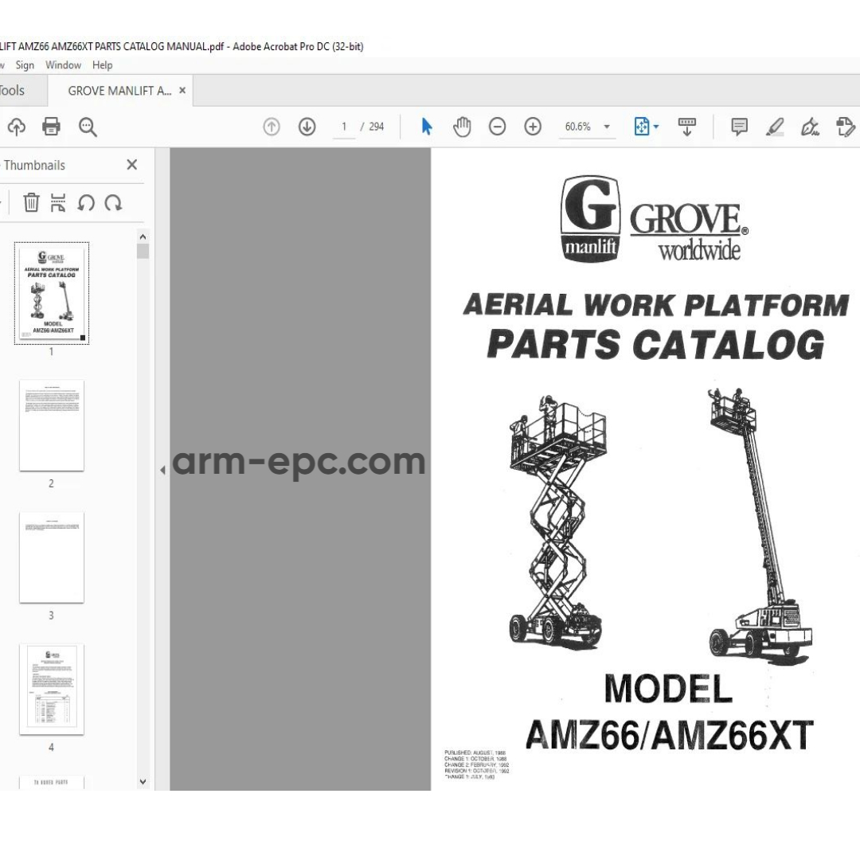Collapse navigation pane with side arrow
The height and width of the screenshot is (860, 860).
pos(162,470)
